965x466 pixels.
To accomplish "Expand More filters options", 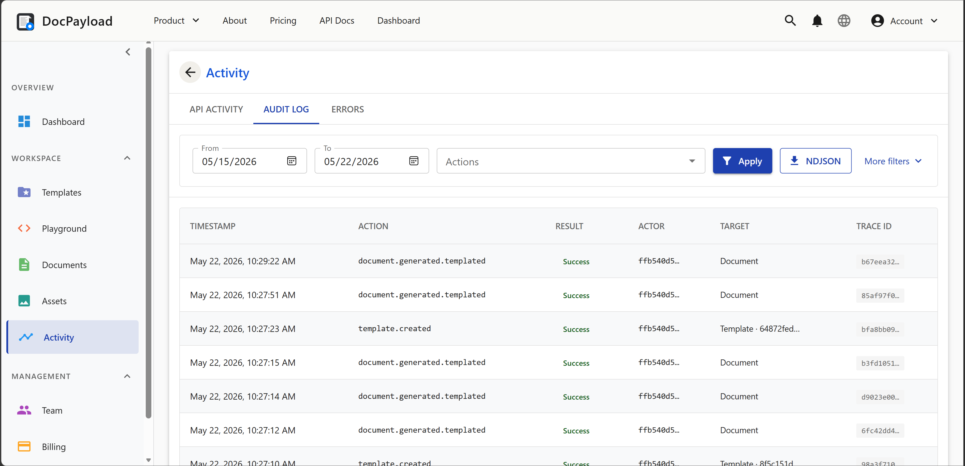I will tap(893, 161).
